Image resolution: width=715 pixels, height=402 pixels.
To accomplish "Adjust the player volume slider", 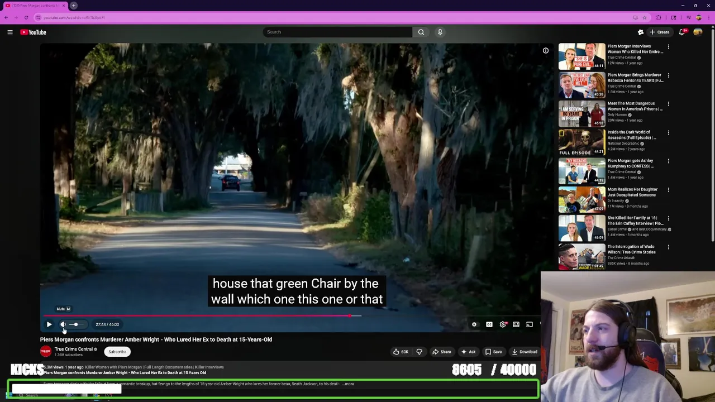I will coord(75,324).
